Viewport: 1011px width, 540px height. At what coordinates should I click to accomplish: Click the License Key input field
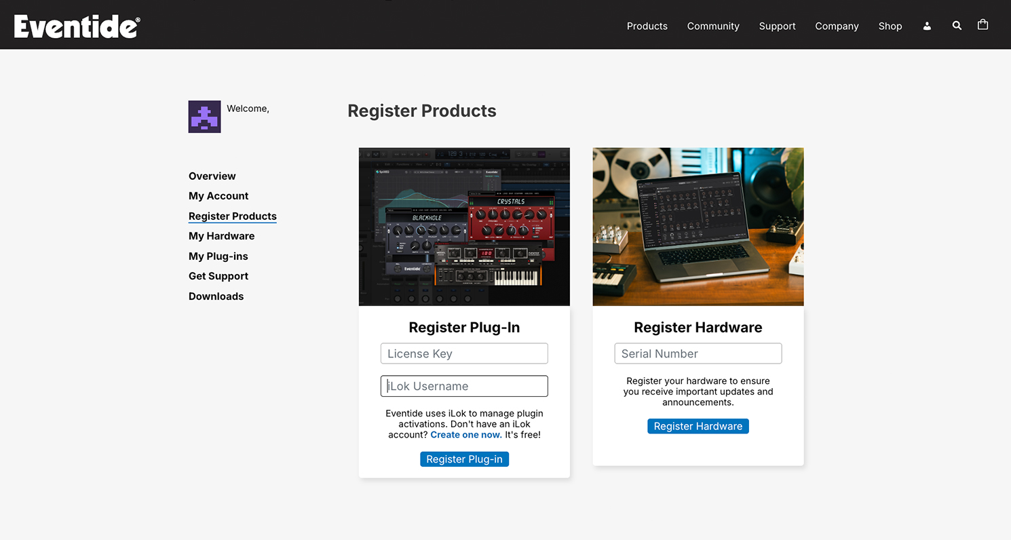coord(464,353)
